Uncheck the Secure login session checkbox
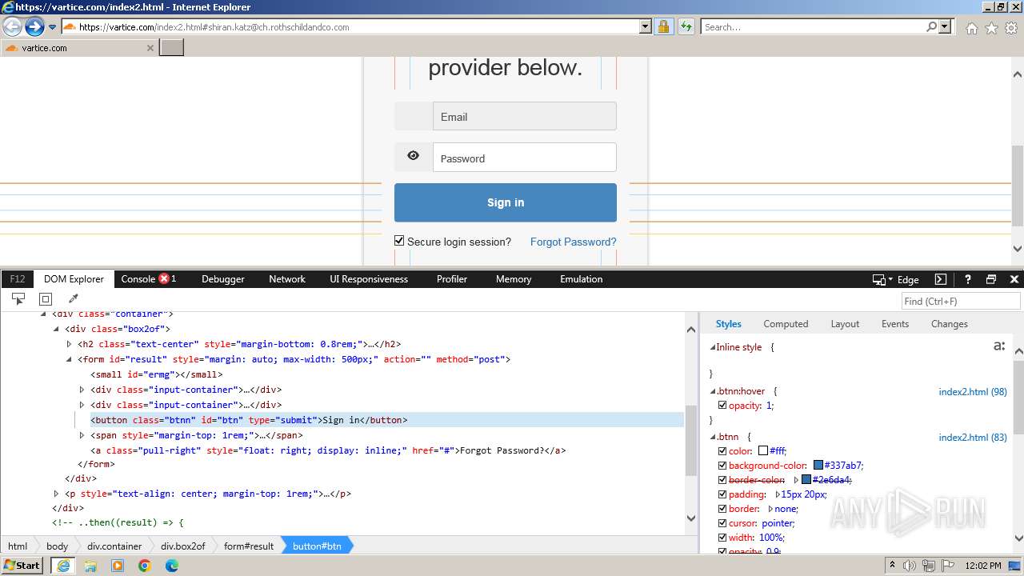The width and height of the screenshot is (1024, 576). [399, 241]
